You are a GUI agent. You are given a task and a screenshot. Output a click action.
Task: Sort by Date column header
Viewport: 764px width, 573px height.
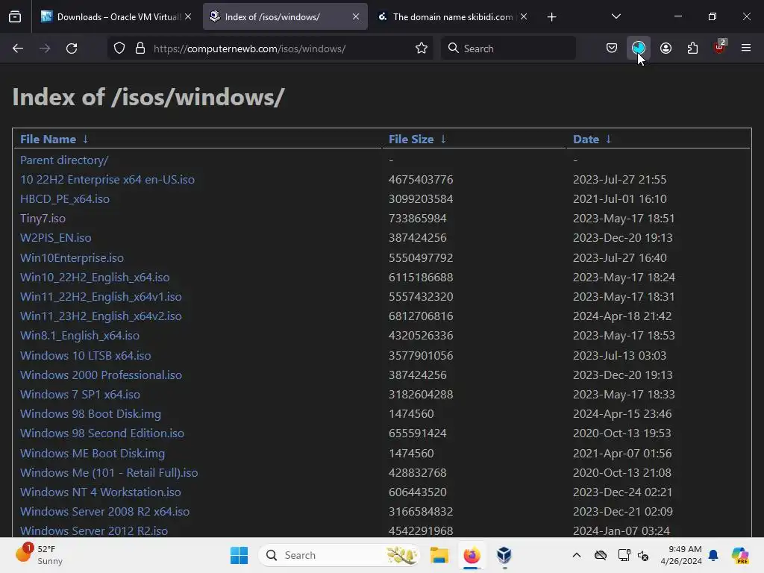(586, 140)
